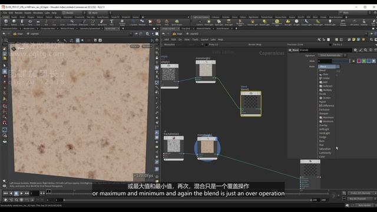Select the Camera shelf tool

pos(200,22)
